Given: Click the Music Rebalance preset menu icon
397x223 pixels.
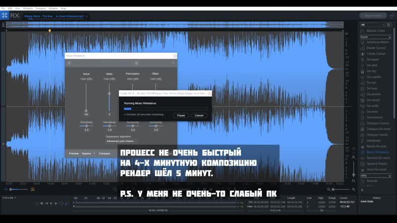Looking at the screenshot, I should click(x=69, y=63).
